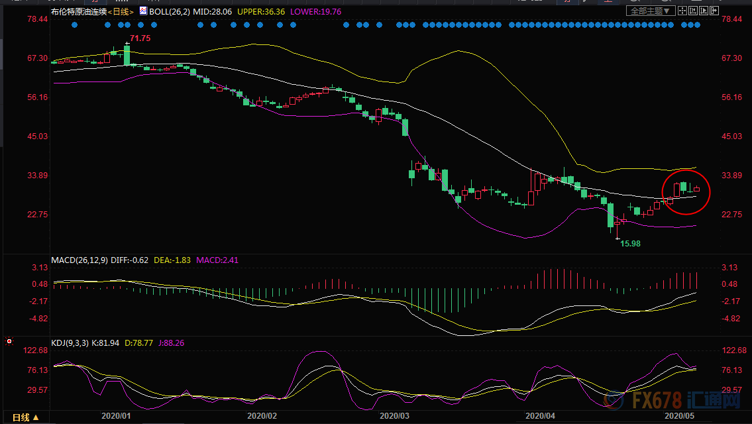The height and width of the screenshot is (424, 752).
Task: Click the expand panel arrow icon
Action: pos(714,11)
